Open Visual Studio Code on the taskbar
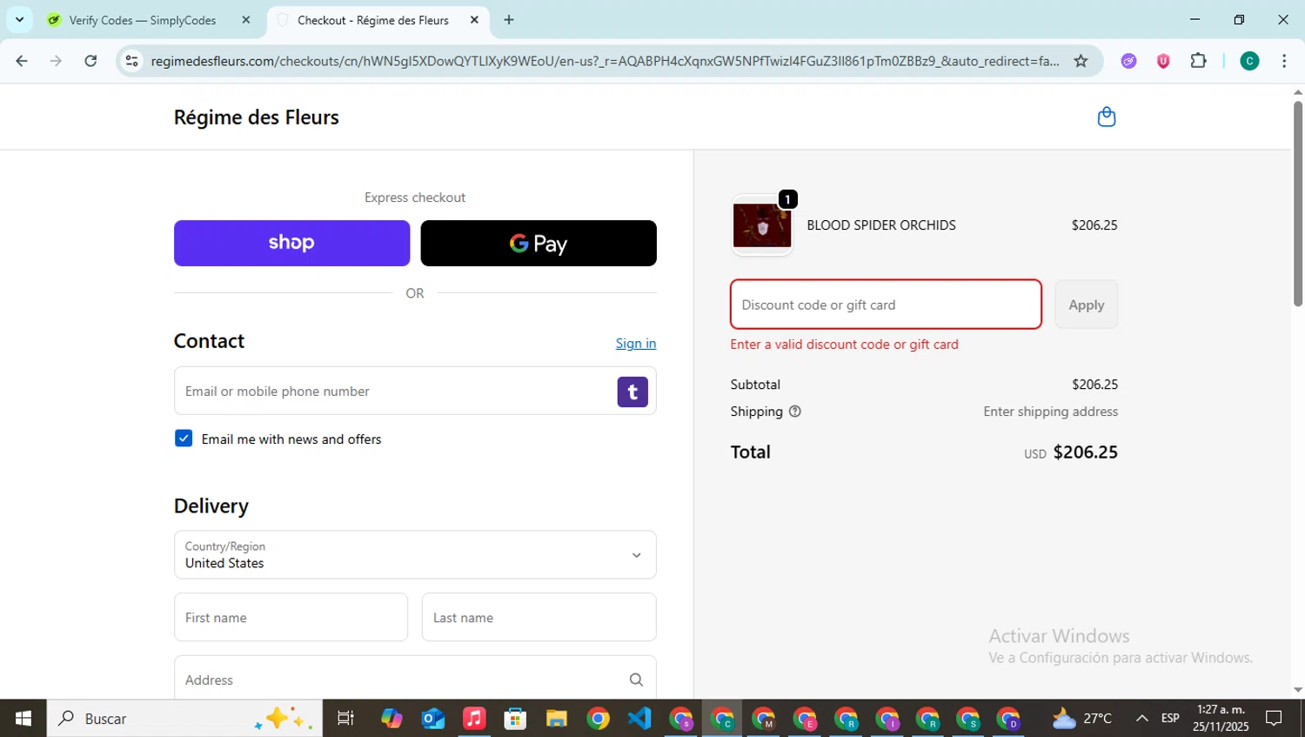 (639, 719)
